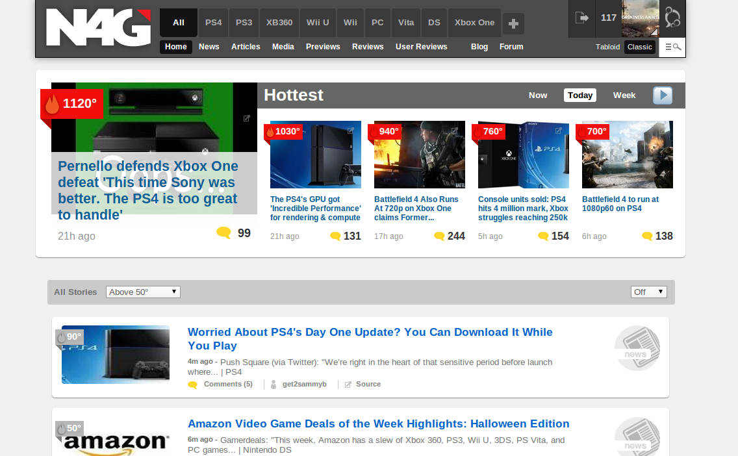Click comment bubble beside 138

coord(647,236)
